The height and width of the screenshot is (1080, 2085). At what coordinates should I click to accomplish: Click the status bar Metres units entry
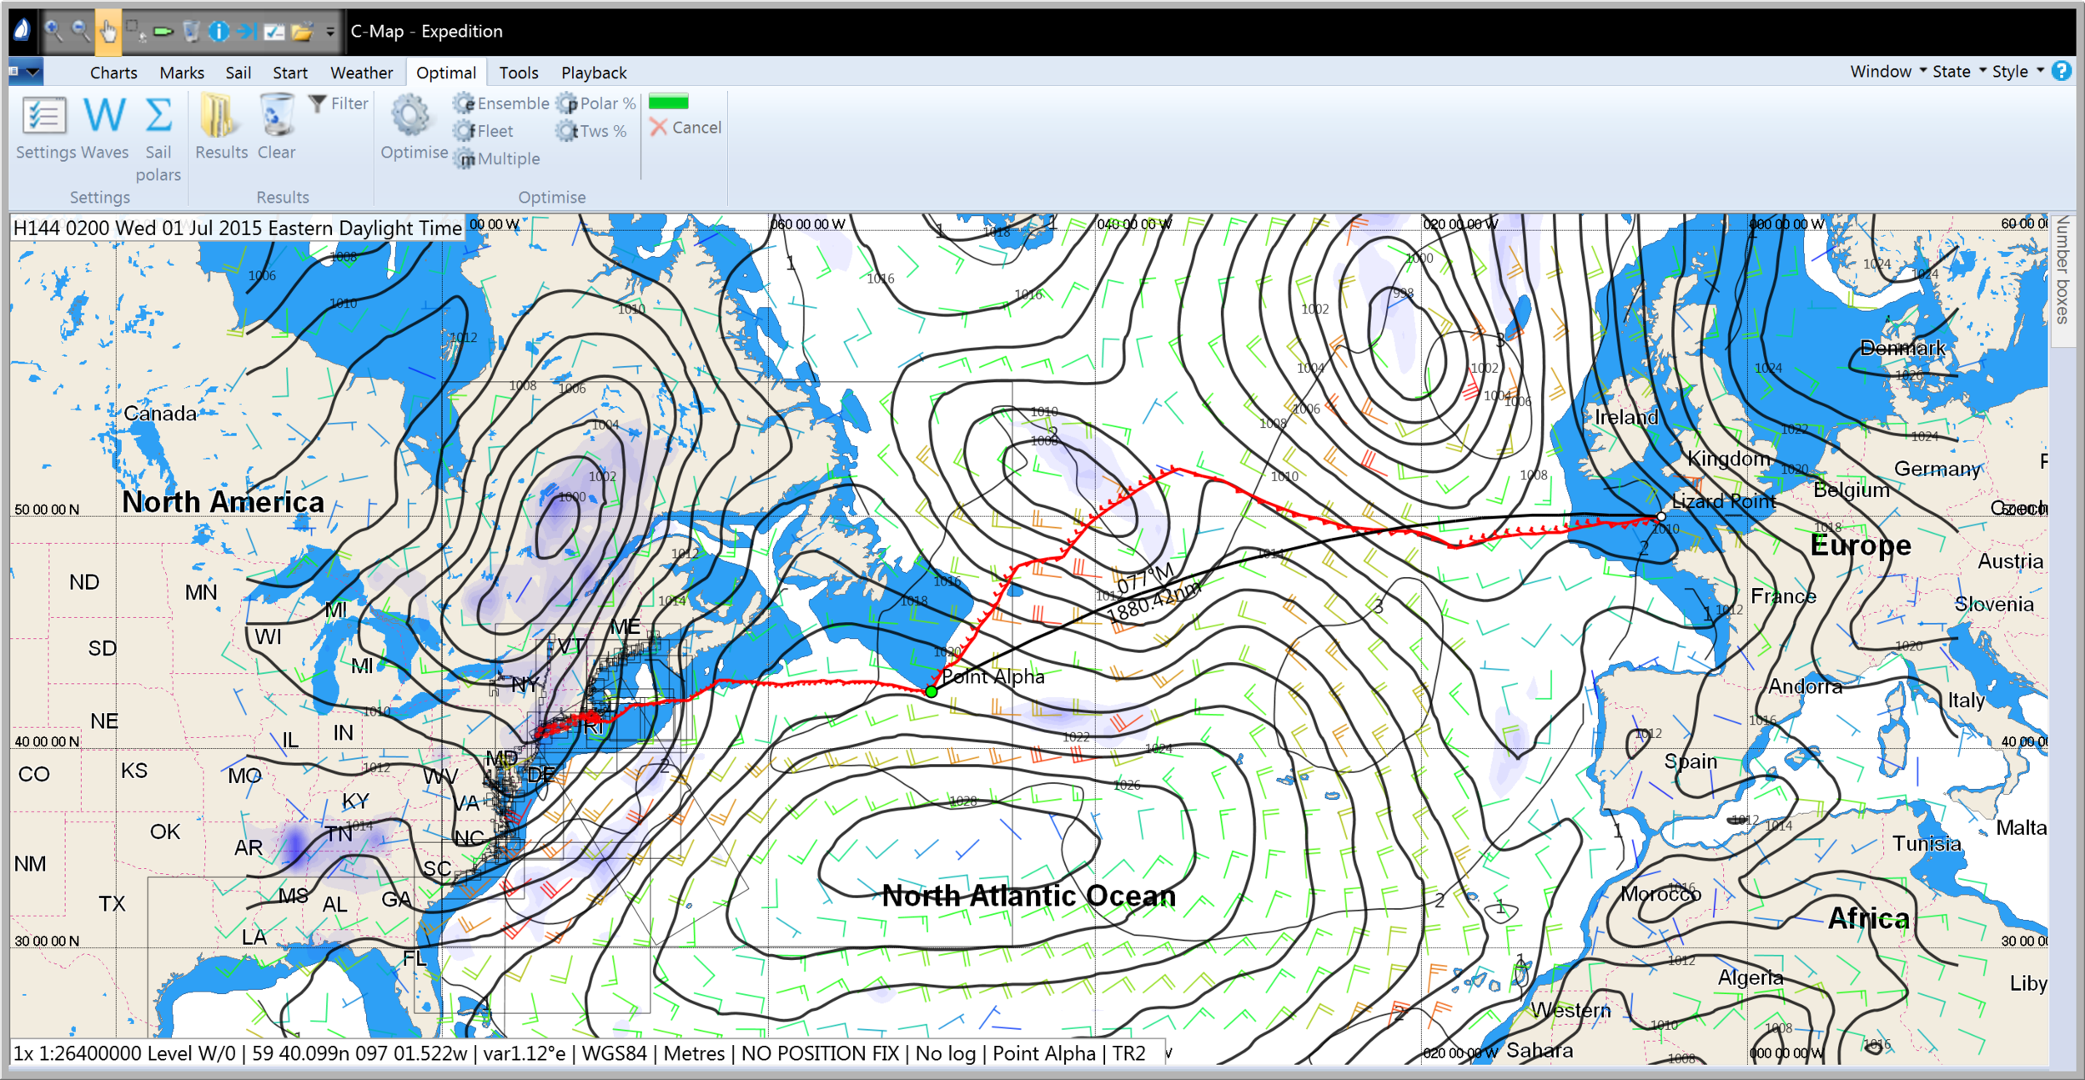coord(694,1053)
